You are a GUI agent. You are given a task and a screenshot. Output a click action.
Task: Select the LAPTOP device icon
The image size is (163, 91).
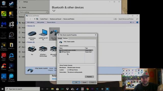(x=43, y=35)
